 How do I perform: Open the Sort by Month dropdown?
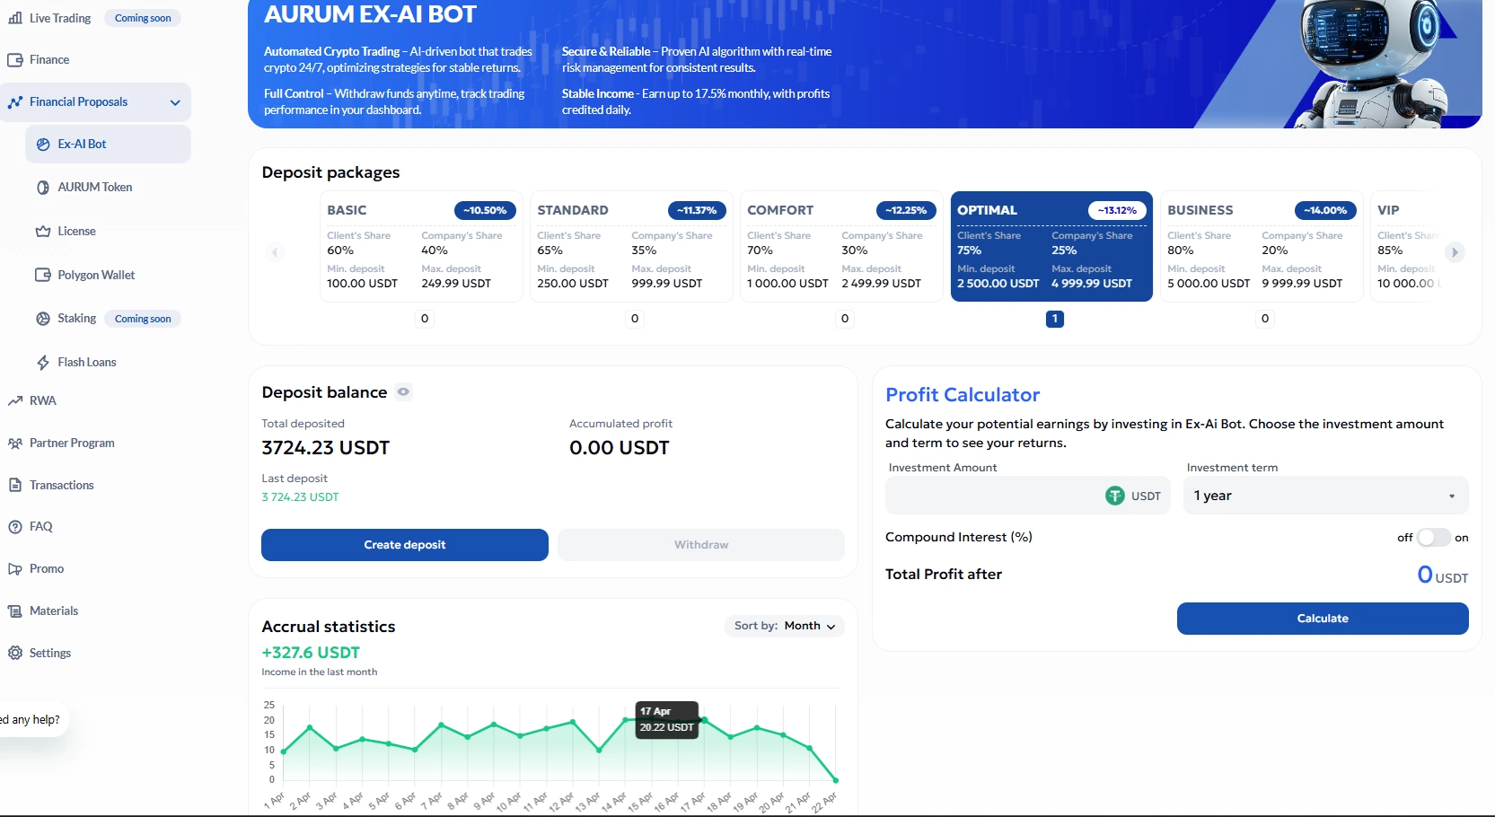tap(784, 626)
